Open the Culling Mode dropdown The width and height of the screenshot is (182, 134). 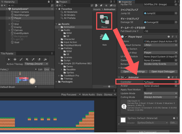(x=160, y=97)
